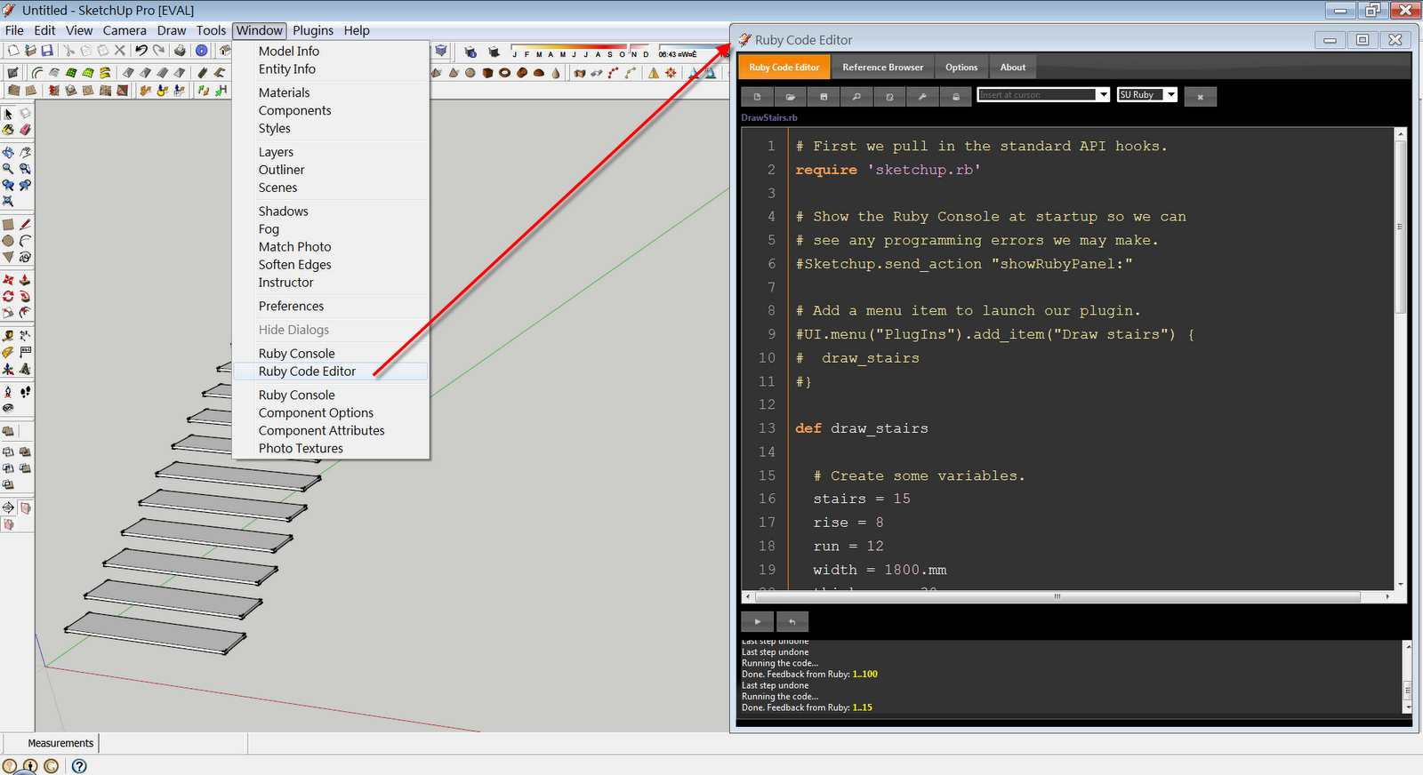Screen dimensions: 1423x775
Task: Open the Options tab
Action: pos(961,68)
